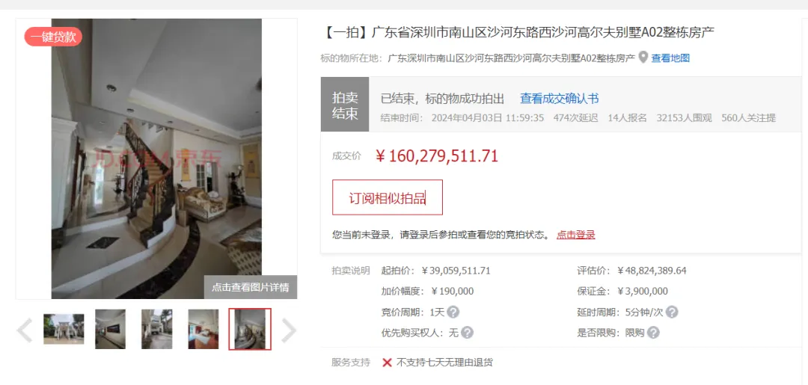The height and width of the screenshot is (385, 808).
Task: Click 订阅相似拍品 button
Action: pyautogui.click(x=388, y=197)
